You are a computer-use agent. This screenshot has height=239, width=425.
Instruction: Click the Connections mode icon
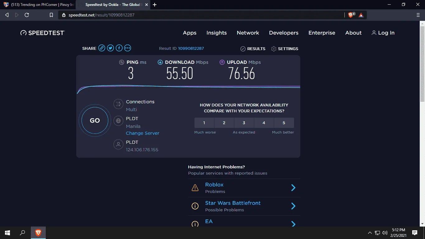tap(118, 104)
